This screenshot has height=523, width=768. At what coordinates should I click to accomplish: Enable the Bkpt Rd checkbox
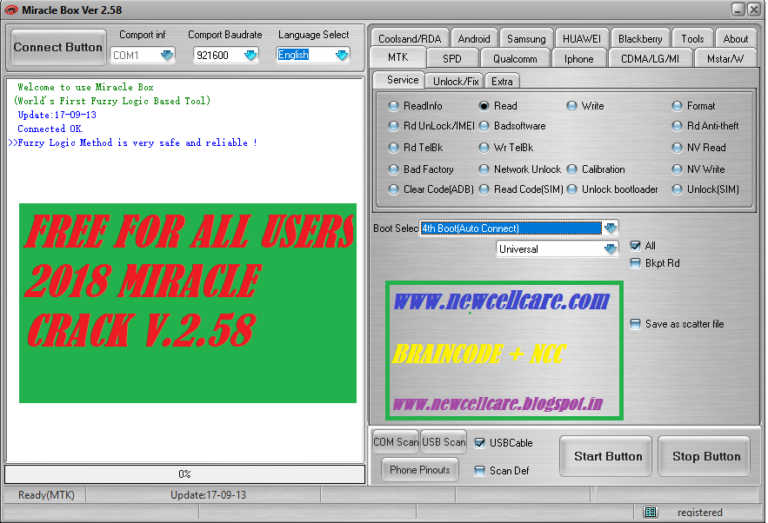click(635, 263)
